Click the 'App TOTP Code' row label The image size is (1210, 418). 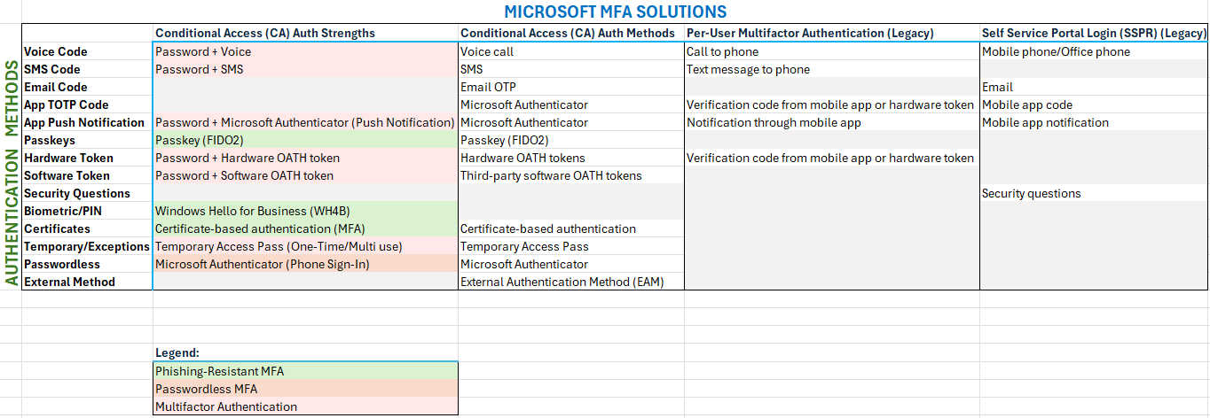click(87, 104)
